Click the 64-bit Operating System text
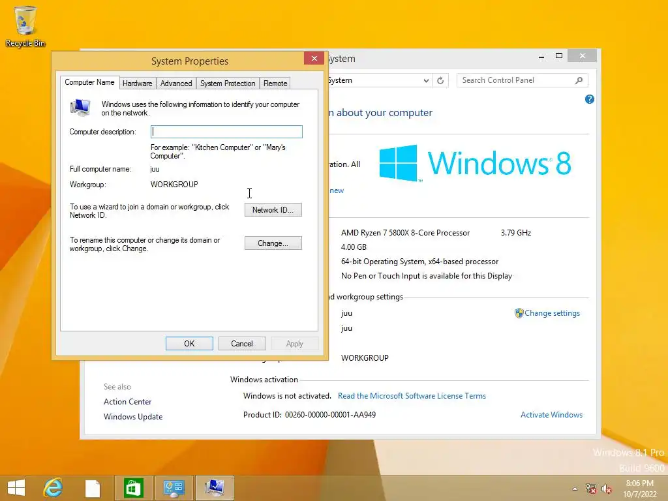The width and height of the screenshot is (668, 501). 419,262
